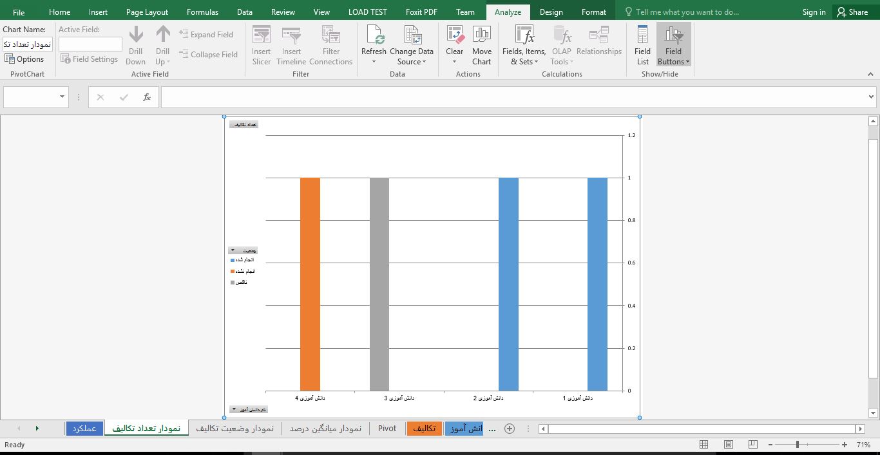The height and width of the screenshot is (455, 880).
Task: Switch to the Home tab
Action: pyautogui.click(x=59, y=12)
